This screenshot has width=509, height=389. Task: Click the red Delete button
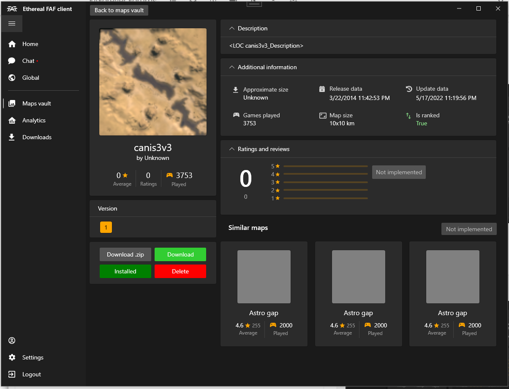pos(180,271)
